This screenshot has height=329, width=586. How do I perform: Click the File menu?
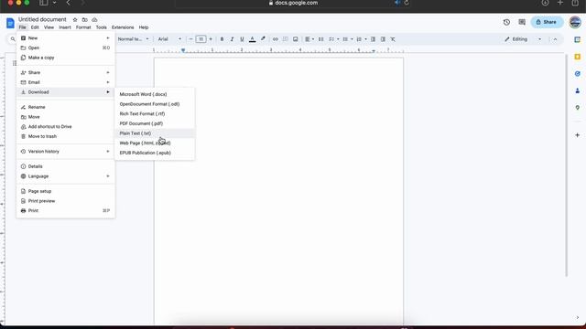(x=22, y=27)
